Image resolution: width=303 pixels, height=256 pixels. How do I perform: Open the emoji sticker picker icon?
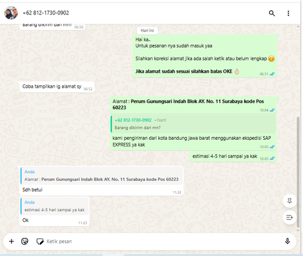pyautogui.click(x=25, y=241)
